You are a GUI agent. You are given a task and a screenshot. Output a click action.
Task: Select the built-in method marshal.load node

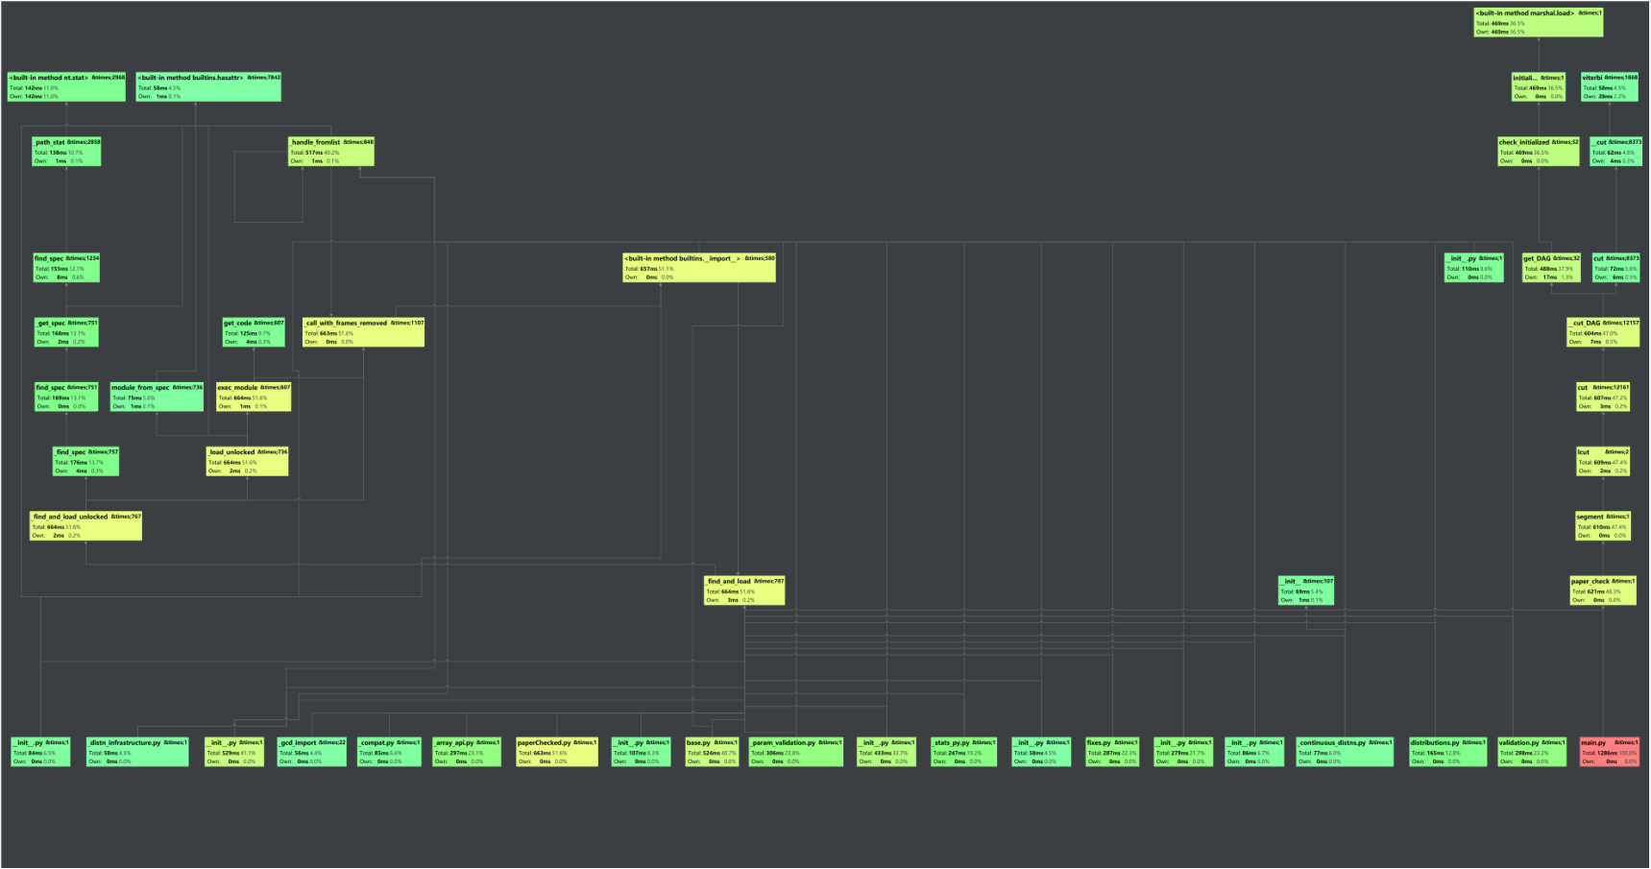[1539, 22]
